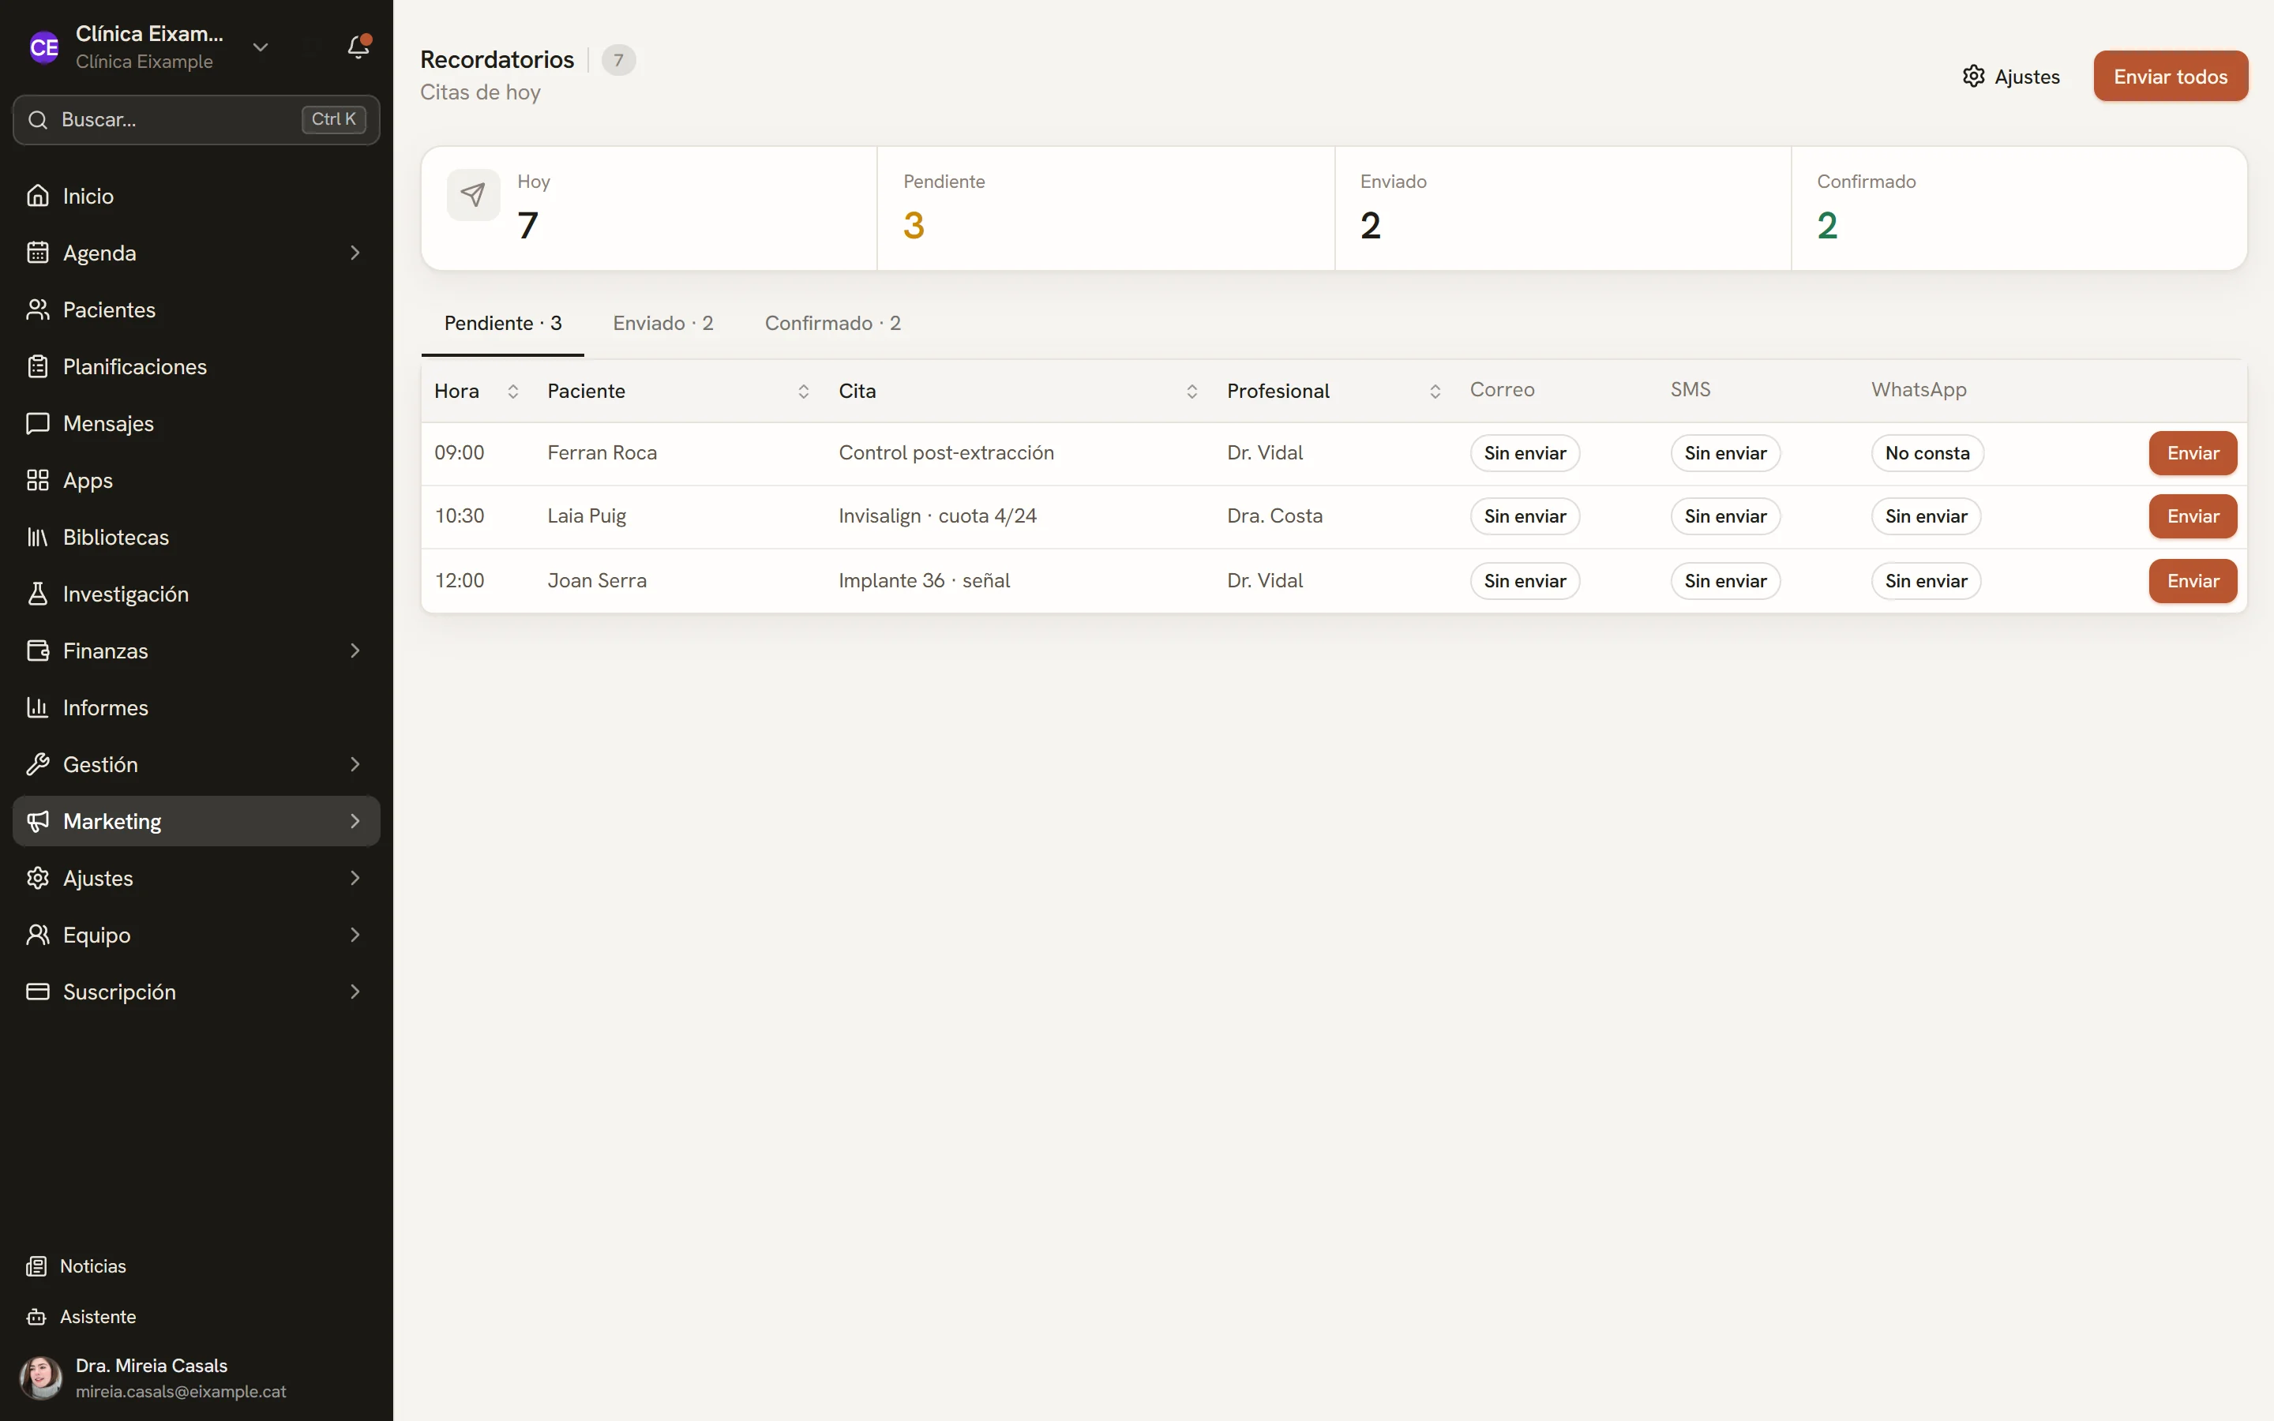
Task: Open Investigación section
Action: tap(197, 594)
